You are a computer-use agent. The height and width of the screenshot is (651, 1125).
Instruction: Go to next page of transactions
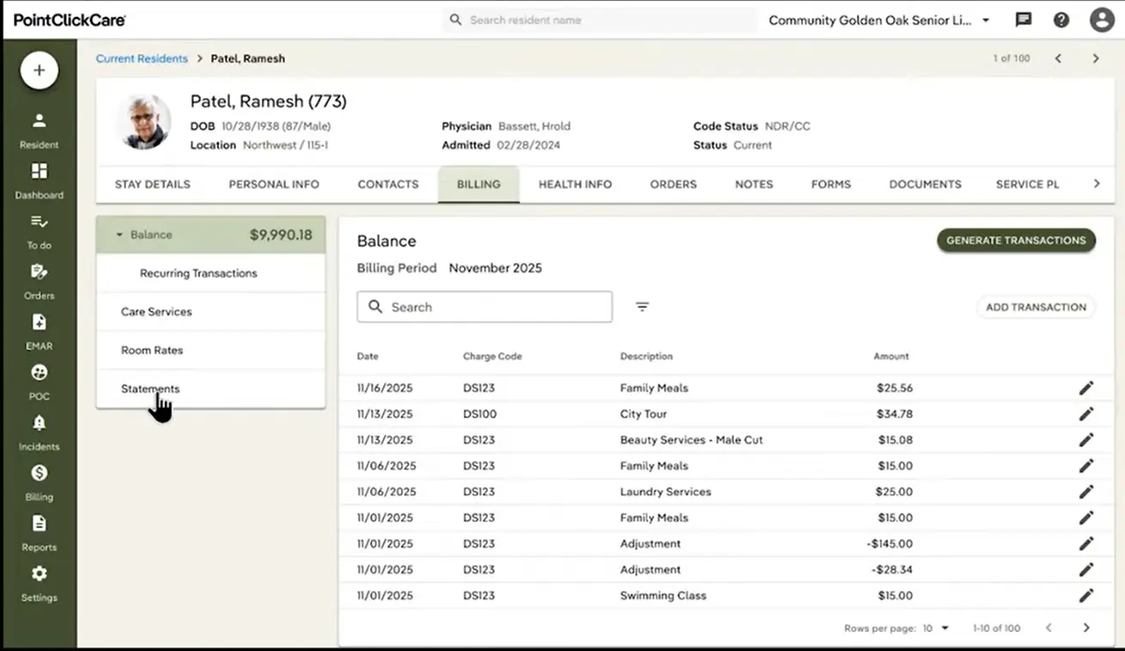(1086, 628)
